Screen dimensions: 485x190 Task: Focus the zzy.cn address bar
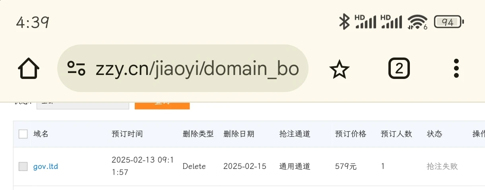coord(197,69)
